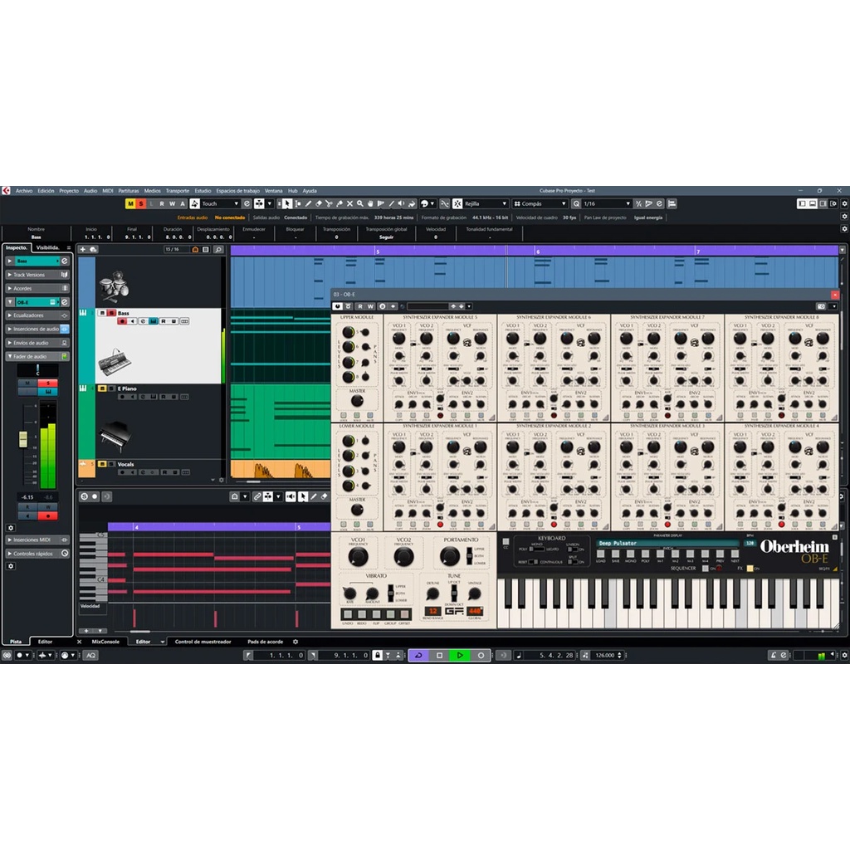Select the Object Selection arrow tool

click(286, 204)
